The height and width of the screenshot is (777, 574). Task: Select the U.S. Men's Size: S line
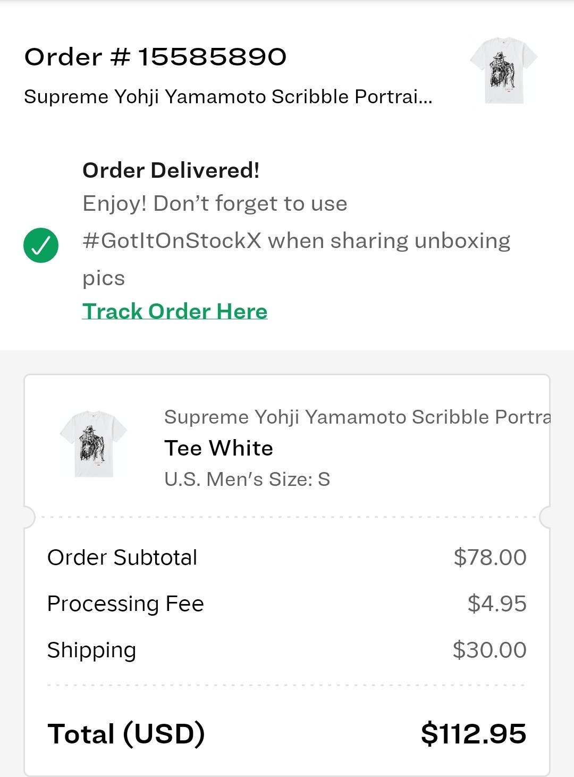(x=247, y=479)
